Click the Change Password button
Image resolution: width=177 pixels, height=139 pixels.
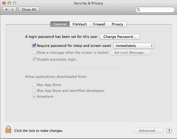pyautogui.click(x=120, y=37)
